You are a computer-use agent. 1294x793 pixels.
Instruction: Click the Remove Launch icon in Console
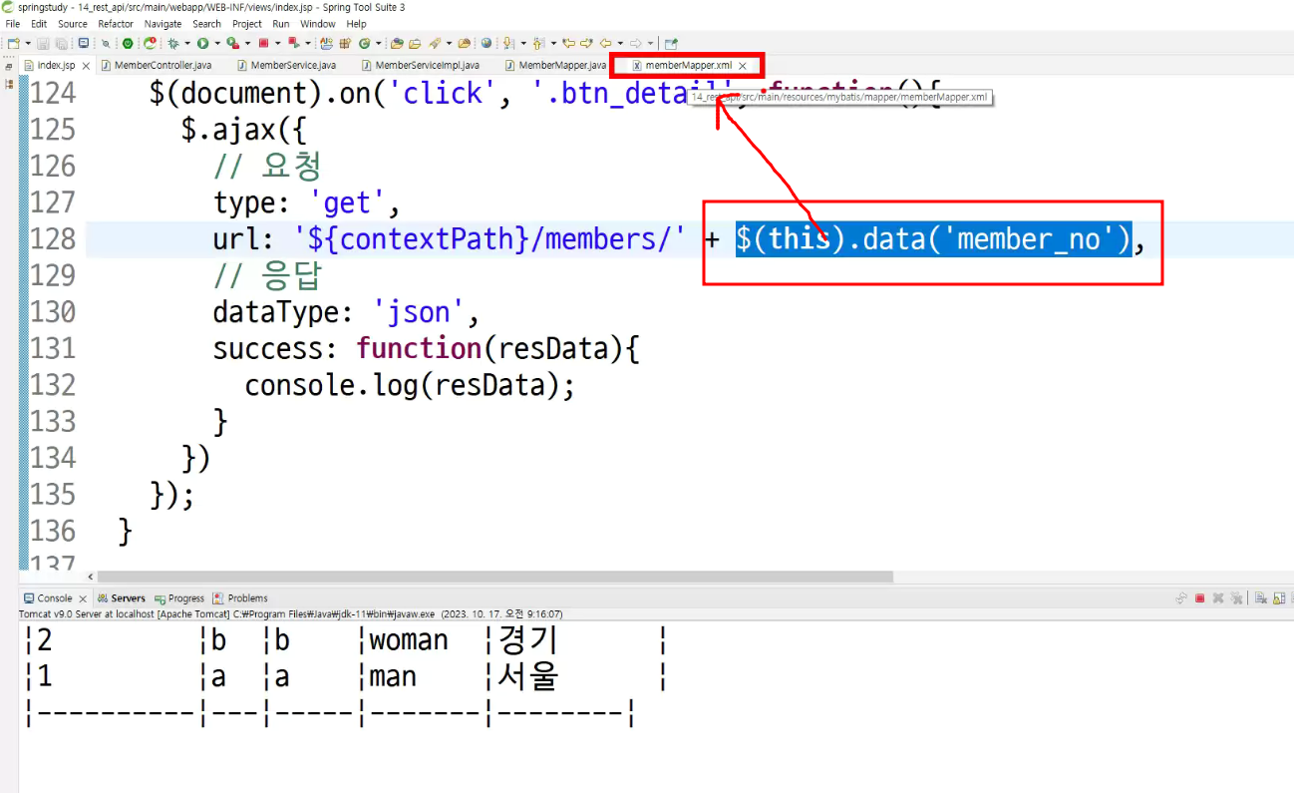[1218, 598]
